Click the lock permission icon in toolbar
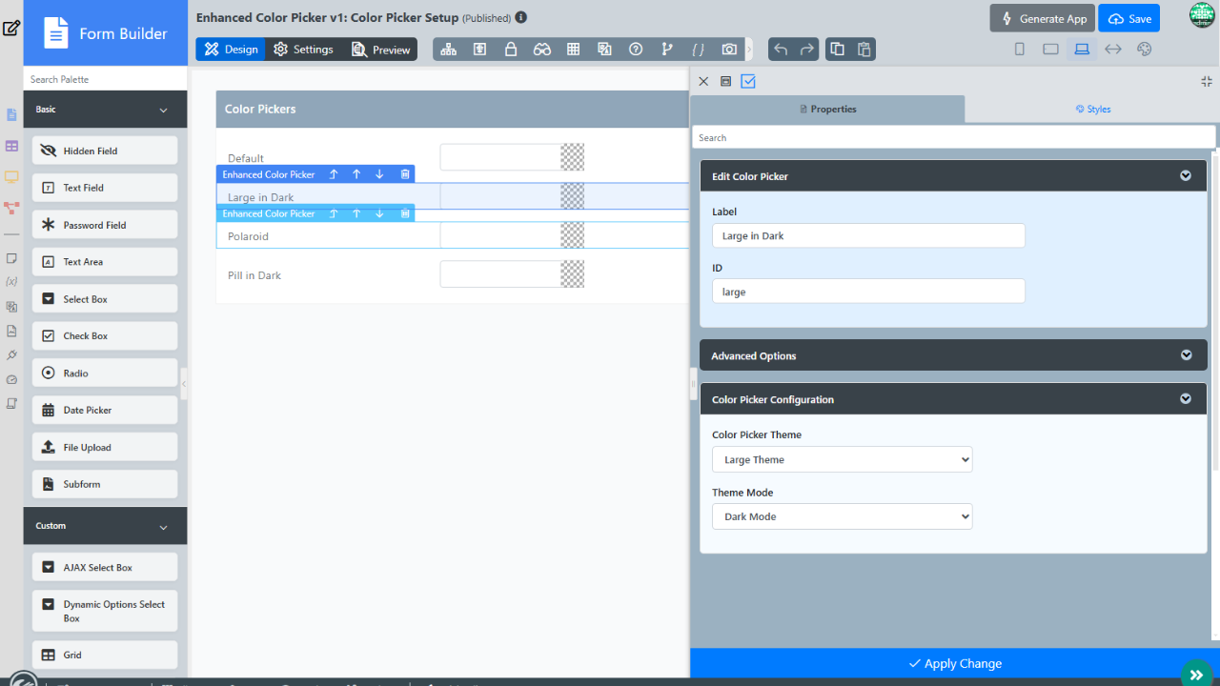This screenshot has height=686, width=1220. click(x=511, y=50)
